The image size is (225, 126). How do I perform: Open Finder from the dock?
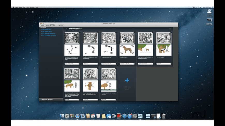point(62,116)
